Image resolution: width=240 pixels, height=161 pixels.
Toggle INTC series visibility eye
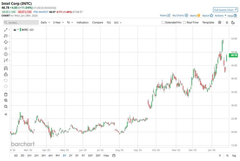15,30
